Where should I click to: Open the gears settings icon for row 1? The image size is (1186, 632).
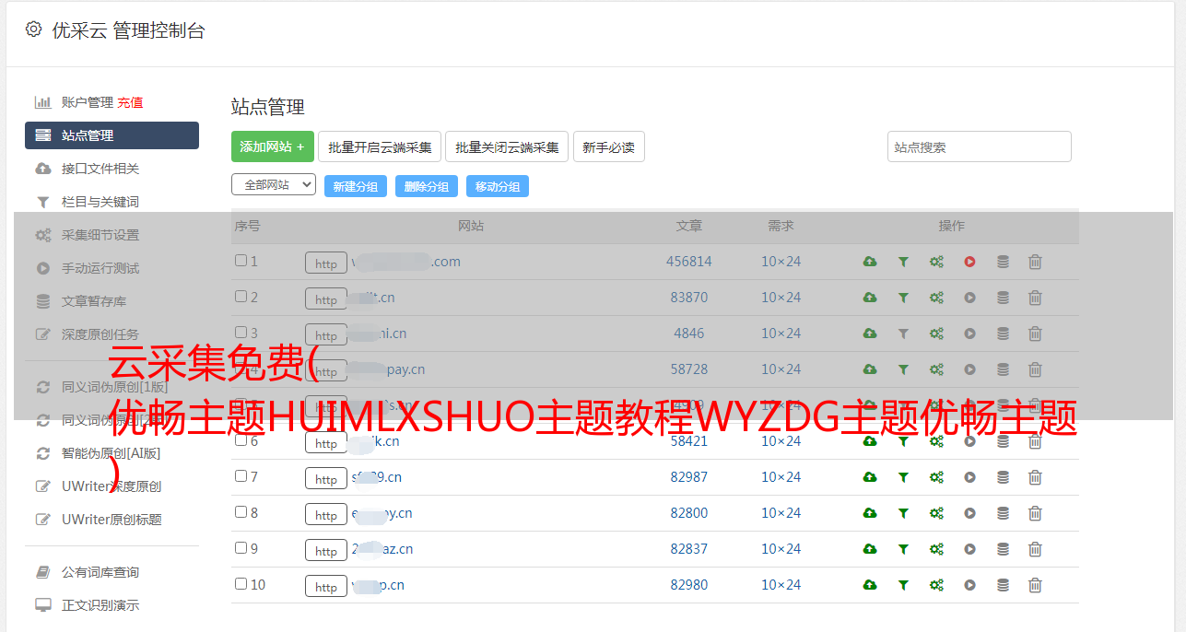point(936,262)
